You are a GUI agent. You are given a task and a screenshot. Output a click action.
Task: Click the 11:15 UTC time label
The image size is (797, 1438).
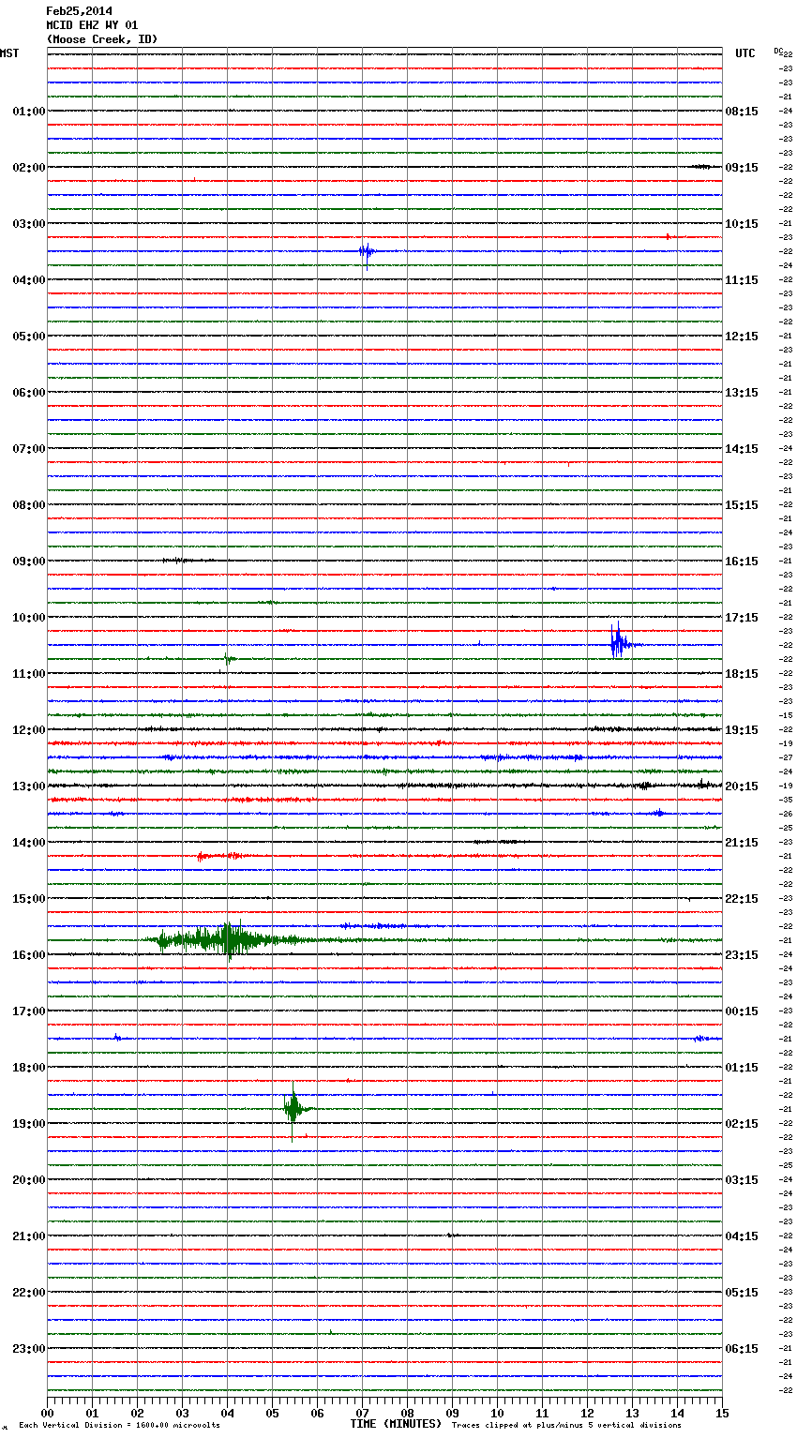pyautogui.click(x=742, y=280)
